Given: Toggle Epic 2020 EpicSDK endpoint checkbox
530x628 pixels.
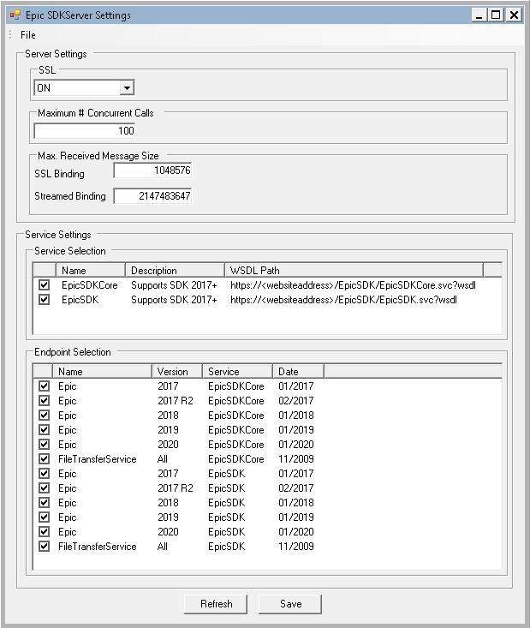Looking at the screenshot, I should tap(44, 532).
